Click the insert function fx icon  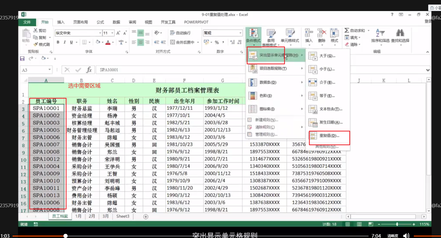[89, 70]
